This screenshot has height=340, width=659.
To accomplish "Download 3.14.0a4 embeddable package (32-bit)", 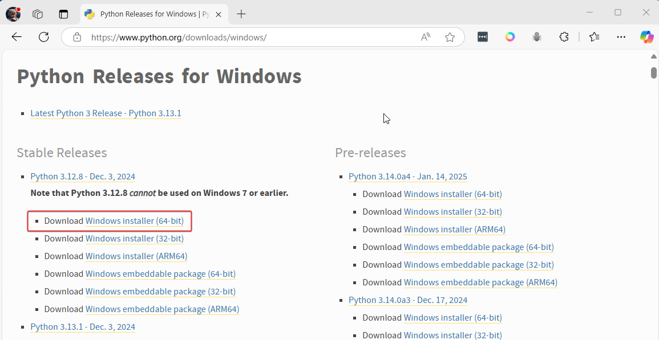I will click(x=479, y=264).
